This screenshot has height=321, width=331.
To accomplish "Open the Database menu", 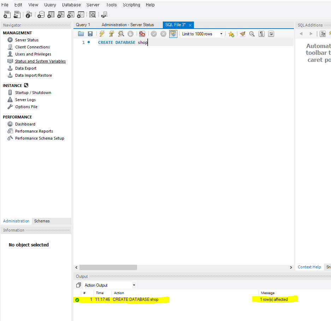I will 71,5.
